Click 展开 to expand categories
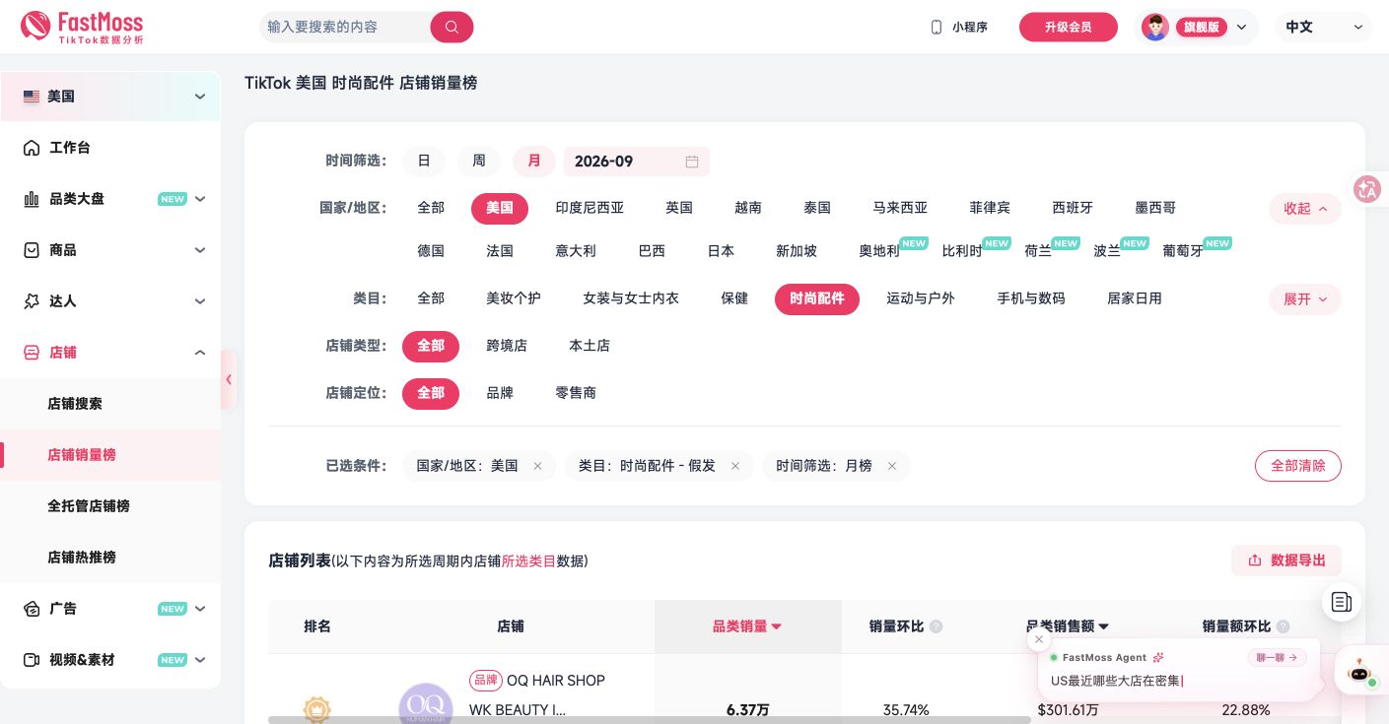Viewport: 1389px width, 724px height. click(1305, 299)
